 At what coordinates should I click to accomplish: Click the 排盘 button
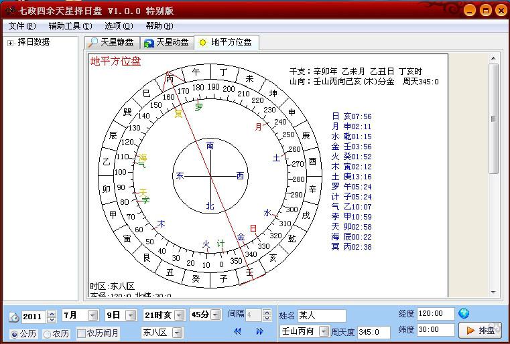481,331
